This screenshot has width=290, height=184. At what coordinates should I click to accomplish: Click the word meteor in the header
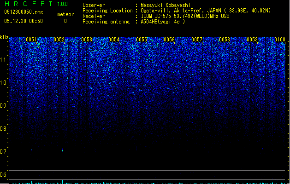pos(65,14)
